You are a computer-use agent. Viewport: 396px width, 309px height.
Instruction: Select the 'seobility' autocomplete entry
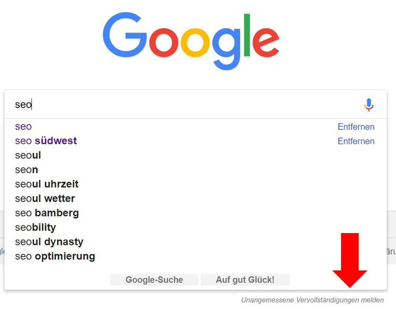(35, 227)
